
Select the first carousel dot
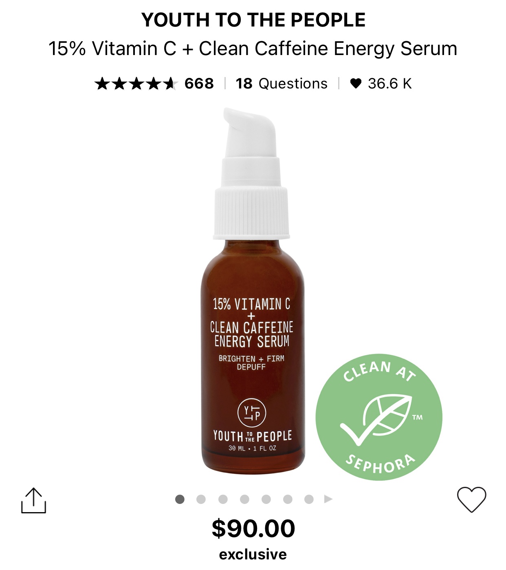coord(180,499)
